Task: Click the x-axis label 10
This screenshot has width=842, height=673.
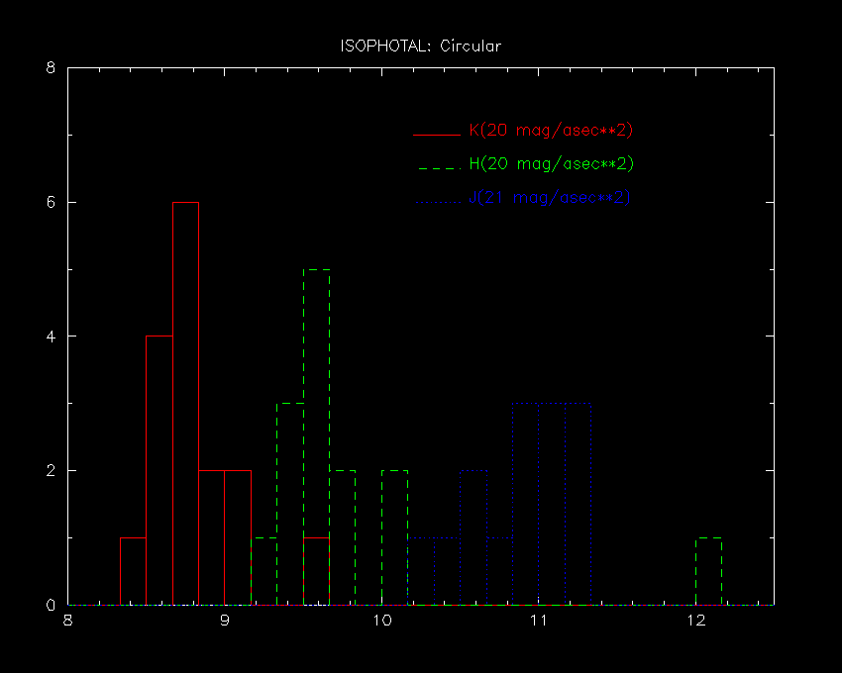Action: [381, 621]
